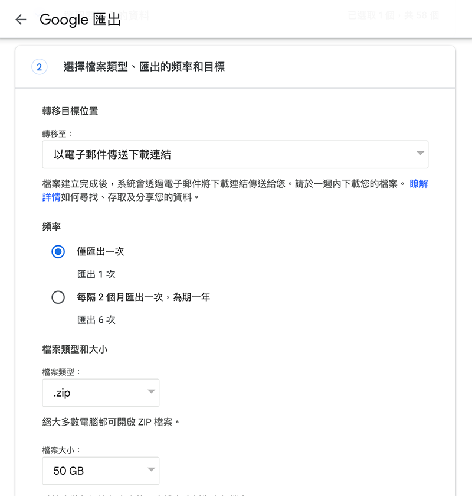Select the 每隔 2 個月匯出一次 radio button
This screenshot has width=472, height=496.
point(58,297)
